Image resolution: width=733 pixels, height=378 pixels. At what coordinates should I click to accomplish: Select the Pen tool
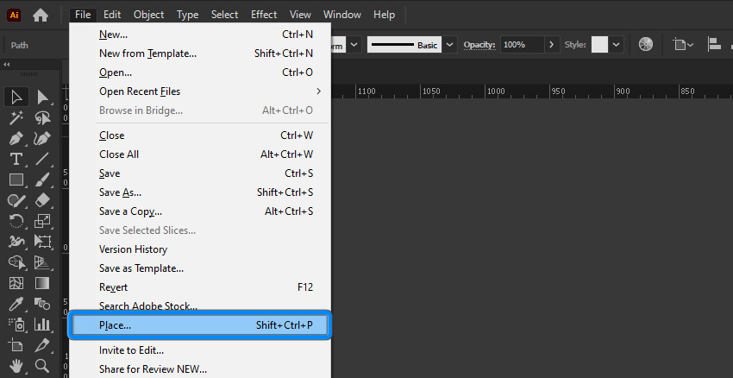point(16,138)
